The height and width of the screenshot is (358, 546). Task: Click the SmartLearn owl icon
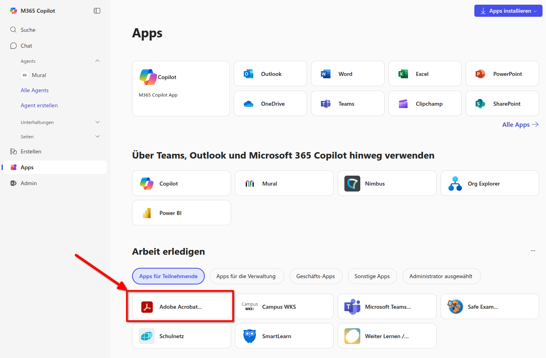pyautogui.click(x=249, y=336)
